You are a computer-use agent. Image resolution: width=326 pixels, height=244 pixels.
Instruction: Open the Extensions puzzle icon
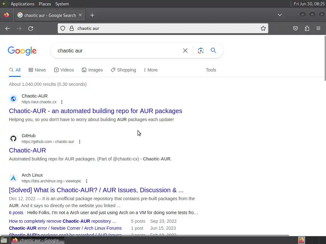tap(307, 28)
